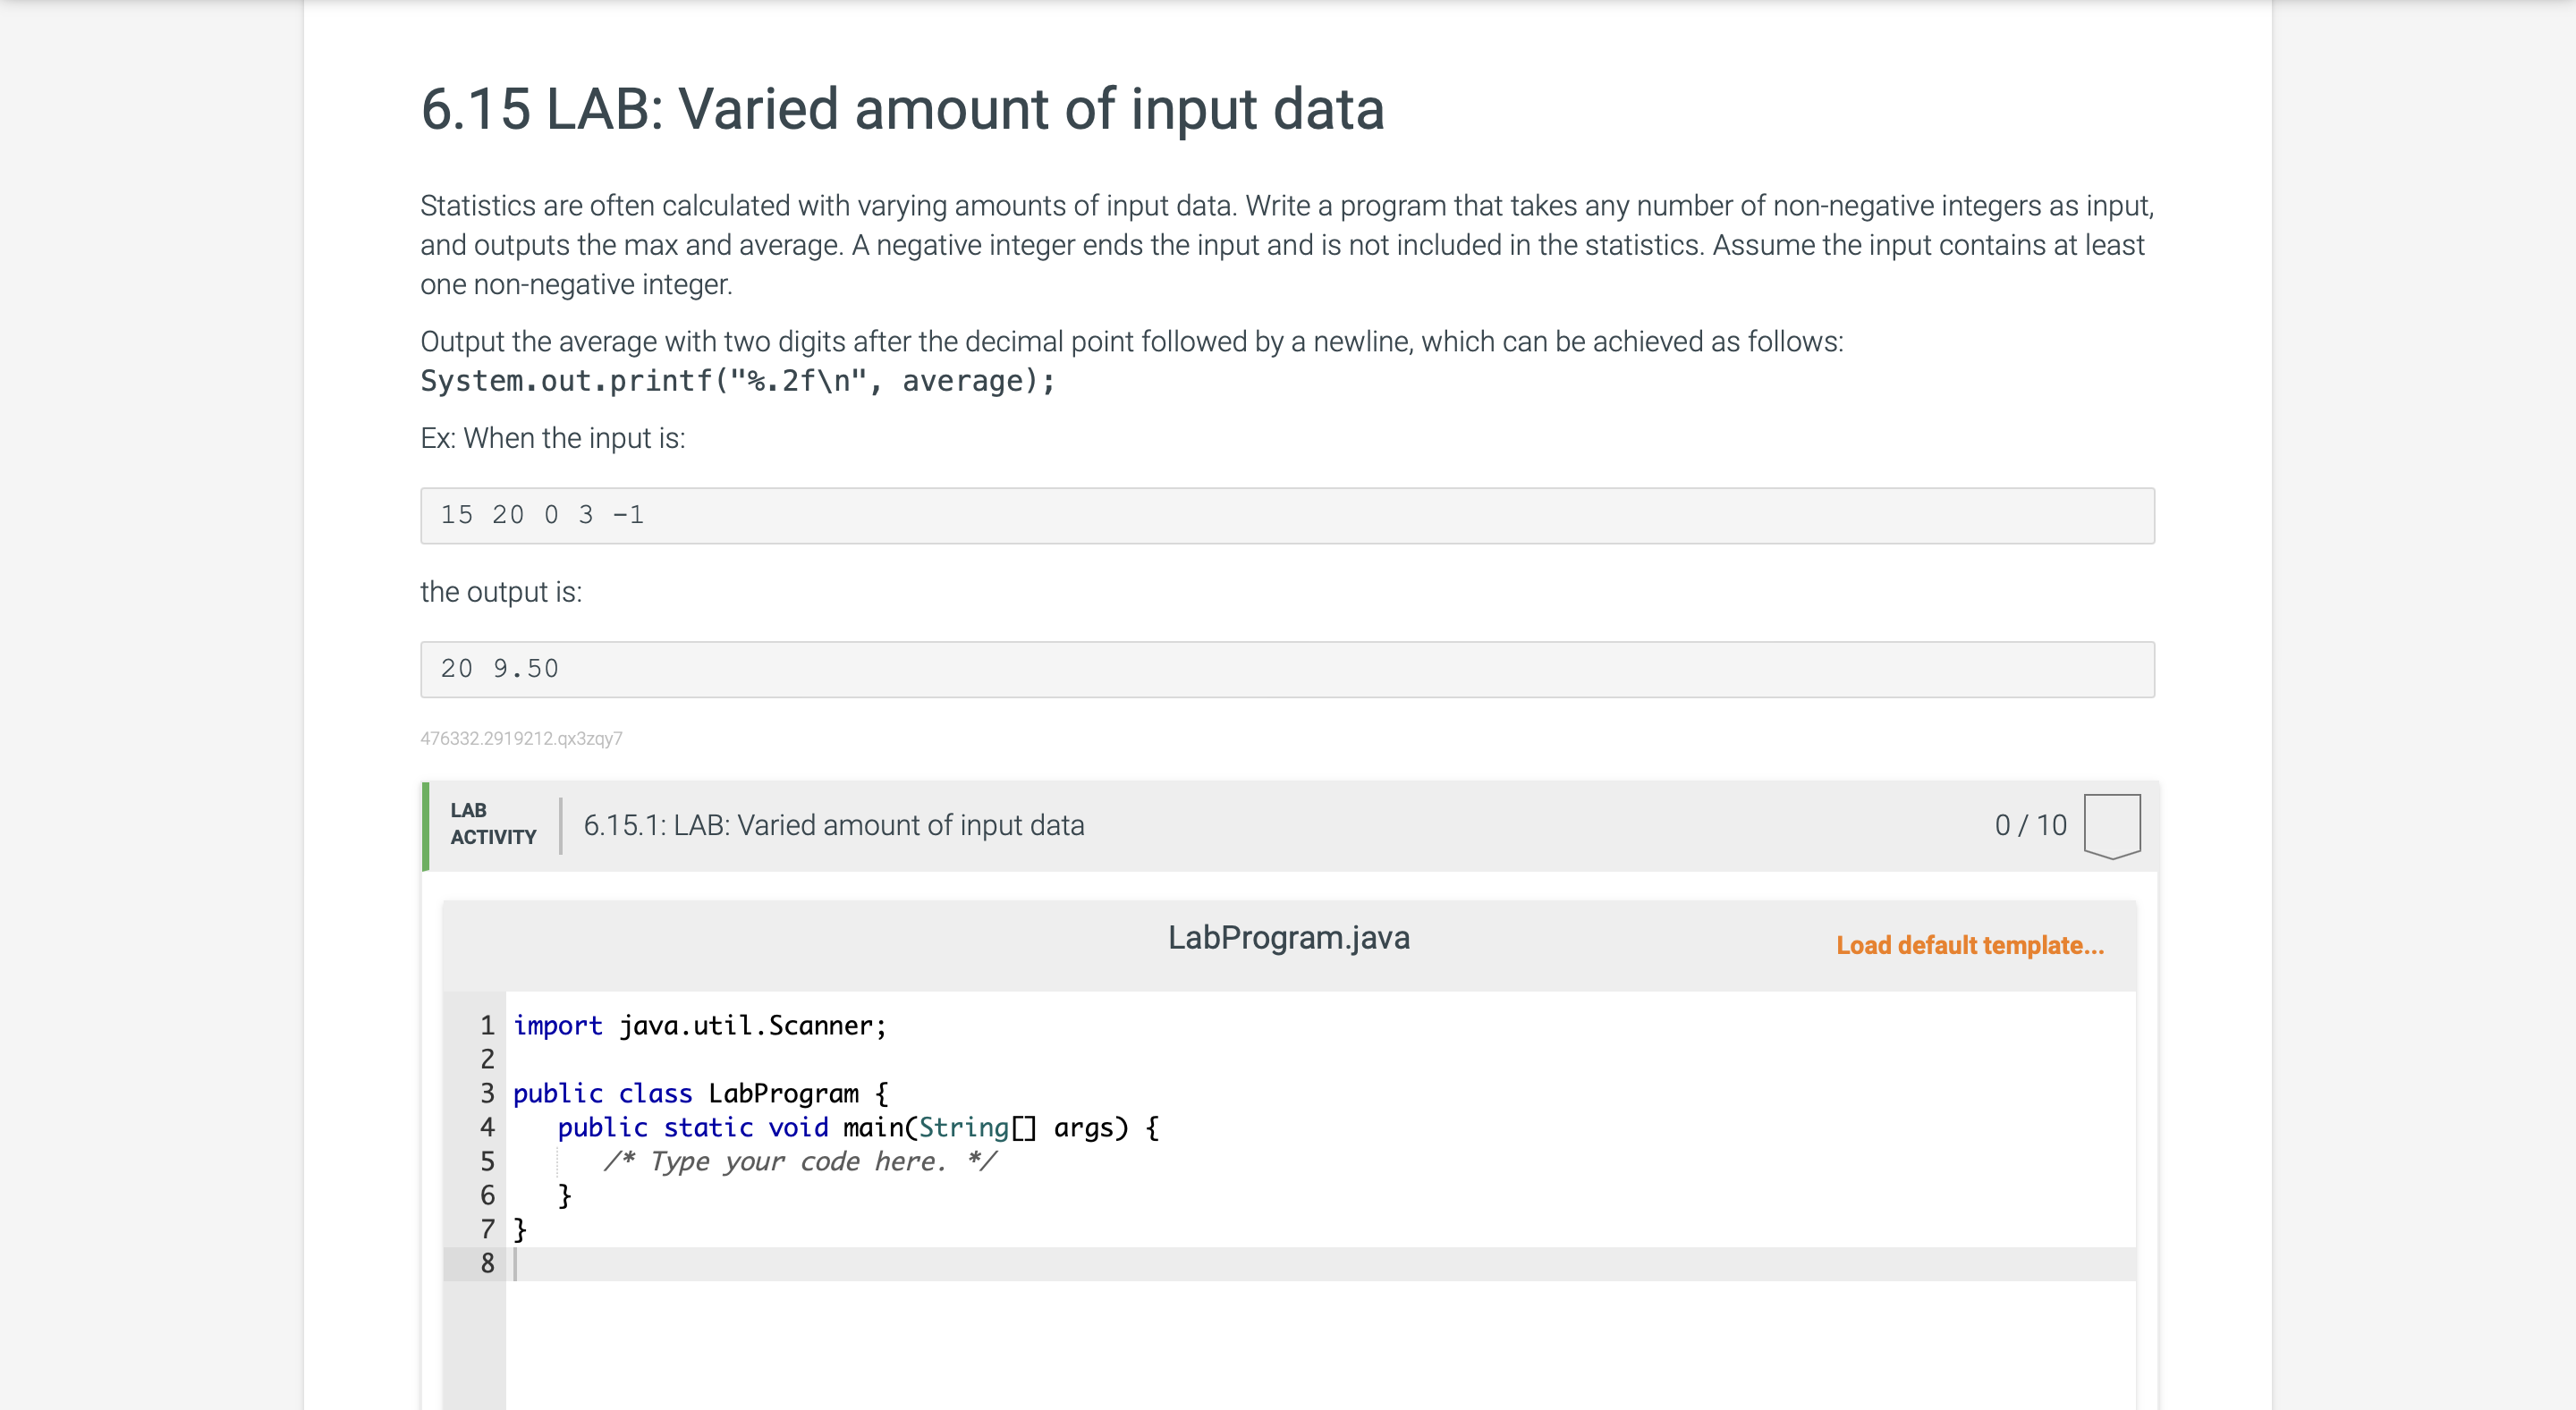Image resolution: width=2576 pixels, height=1410 pixels.
Task: Click the 'Type your code here' comment line
Action: (799, 1161)
